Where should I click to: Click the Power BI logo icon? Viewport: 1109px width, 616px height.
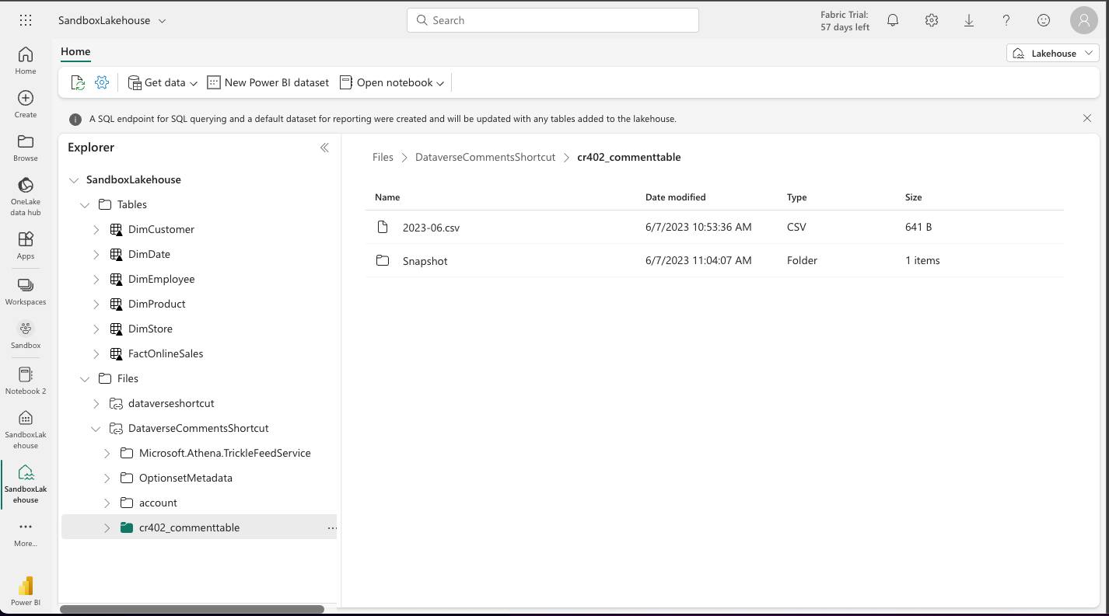click(x=26, y=586)
